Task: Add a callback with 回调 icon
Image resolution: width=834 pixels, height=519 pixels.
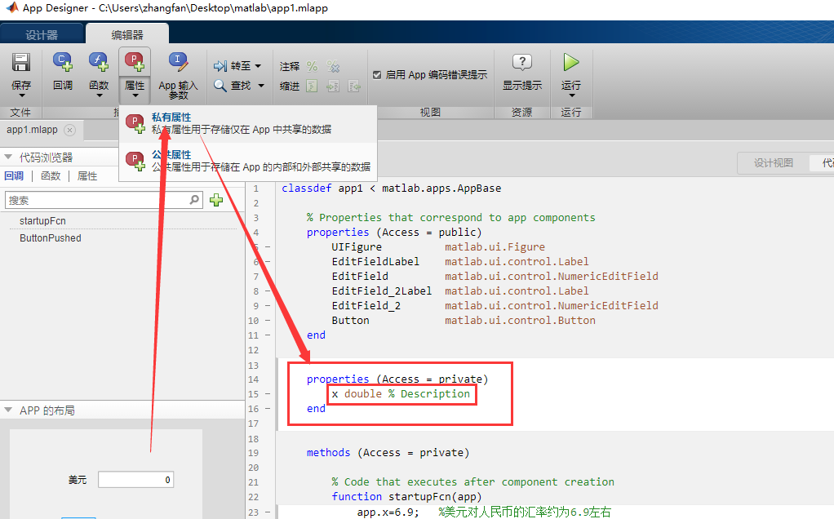Action: 63,62
